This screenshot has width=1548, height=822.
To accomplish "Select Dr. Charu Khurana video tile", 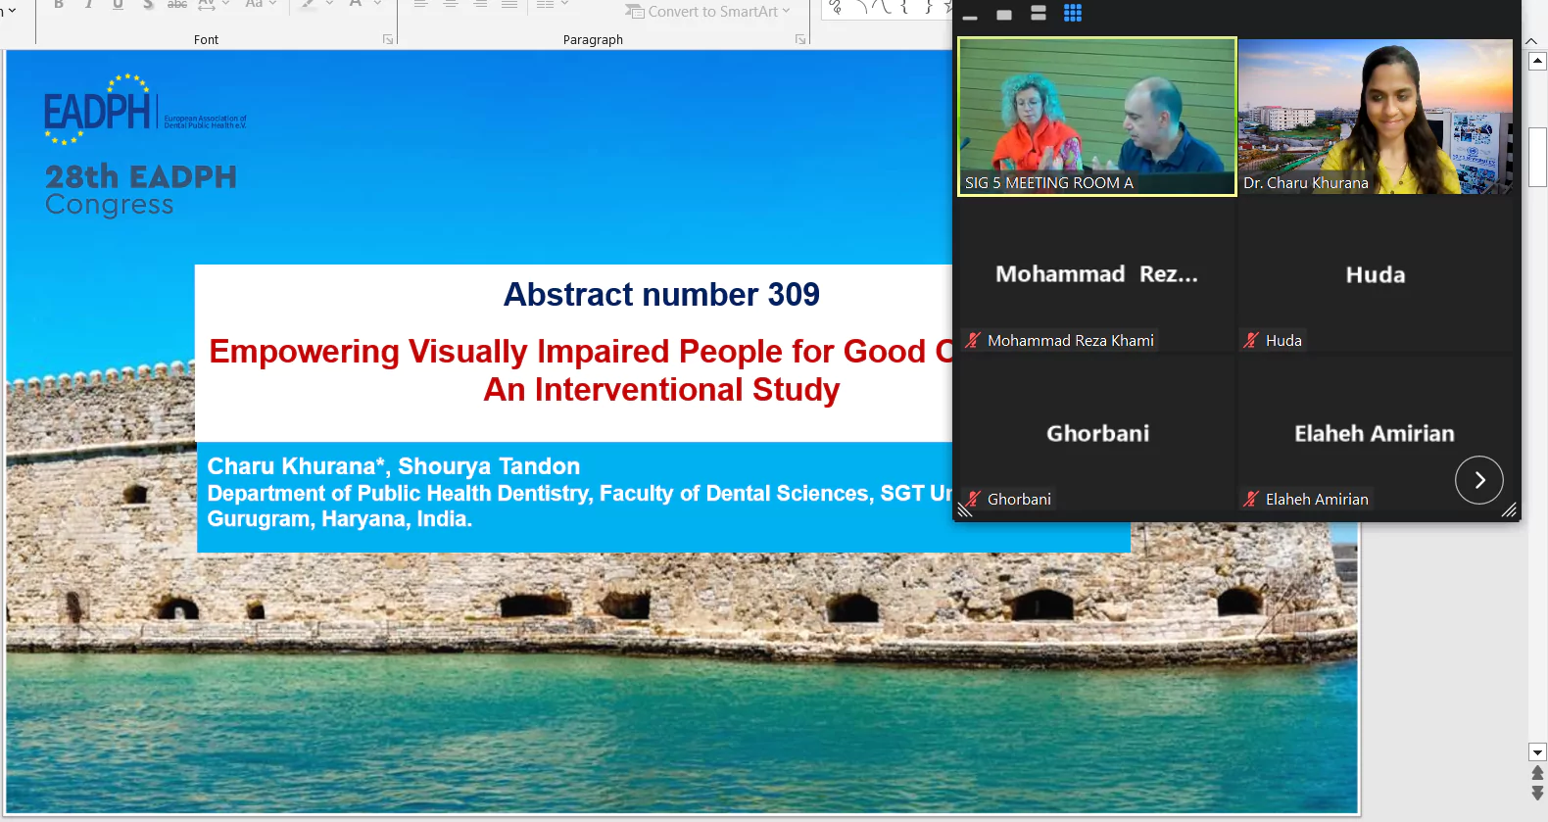I will click(x=1376, y=117).
